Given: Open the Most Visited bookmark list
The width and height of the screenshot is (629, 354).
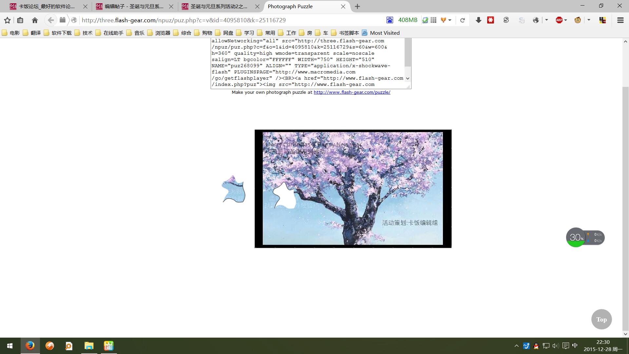Looking at the screenshot, I should (x=381, y=33).
